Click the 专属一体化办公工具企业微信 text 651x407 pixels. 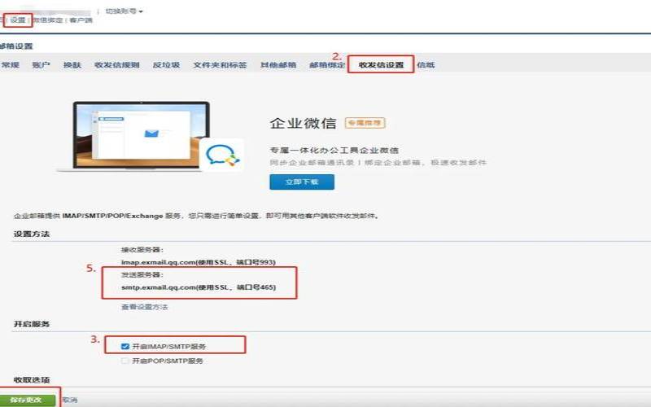334,150
